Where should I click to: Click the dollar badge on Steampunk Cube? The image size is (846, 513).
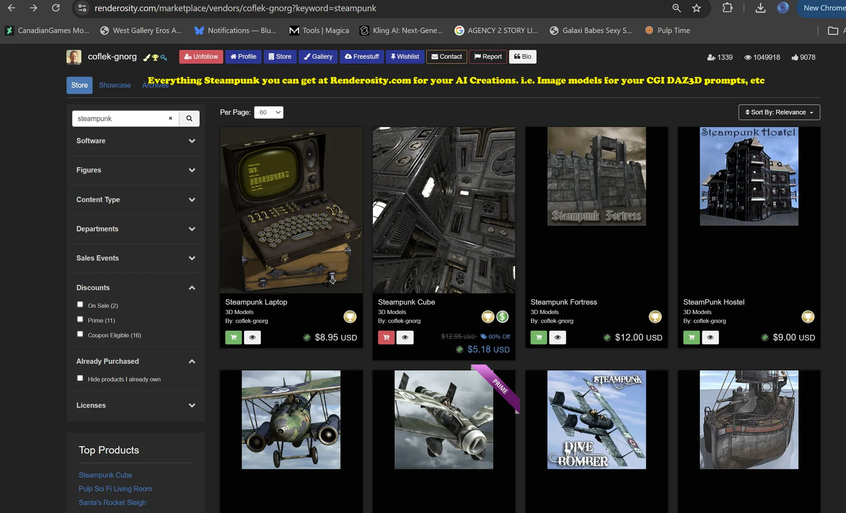(502, 316)
